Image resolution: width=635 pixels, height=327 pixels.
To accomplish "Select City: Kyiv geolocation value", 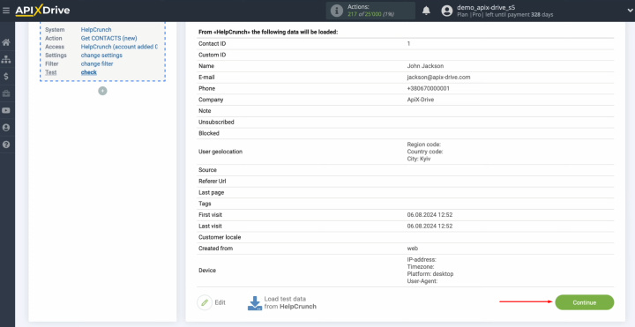I will tap(419, 159).
